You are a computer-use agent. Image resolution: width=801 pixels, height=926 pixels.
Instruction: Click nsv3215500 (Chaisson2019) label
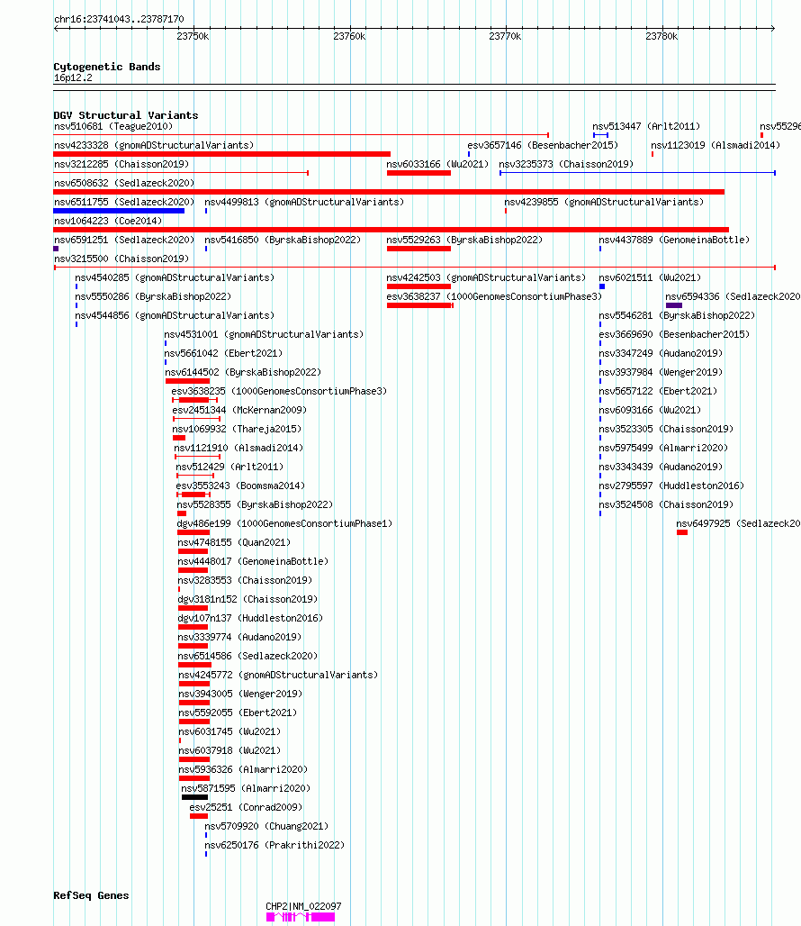tap(121, 259)
